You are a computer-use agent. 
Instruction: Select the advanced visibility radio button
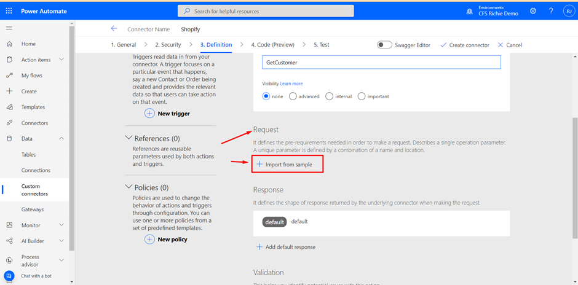click(x=293, y=96)
